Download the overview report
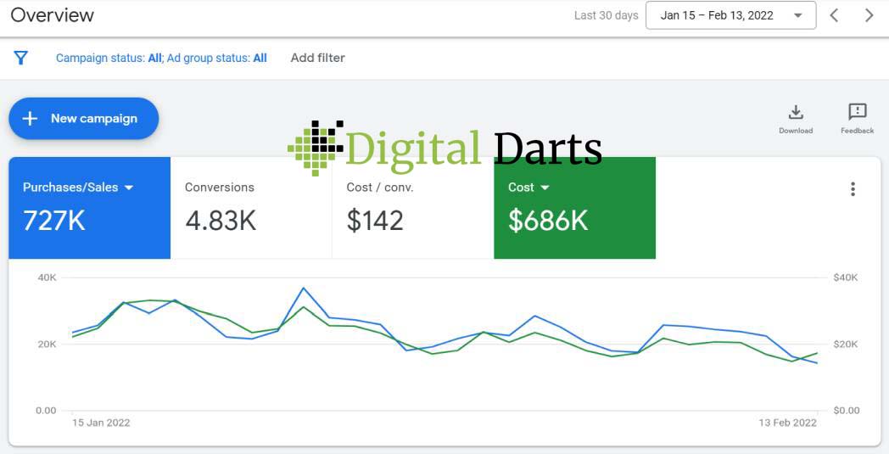This screenshot has width=889, height=454. coord(796,119)
